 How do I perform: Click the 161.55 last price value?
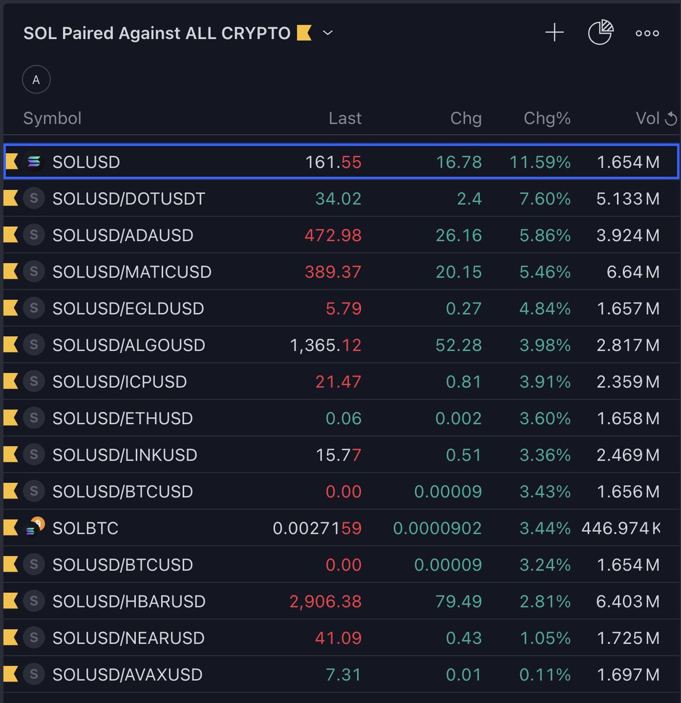tap(333, 162)
